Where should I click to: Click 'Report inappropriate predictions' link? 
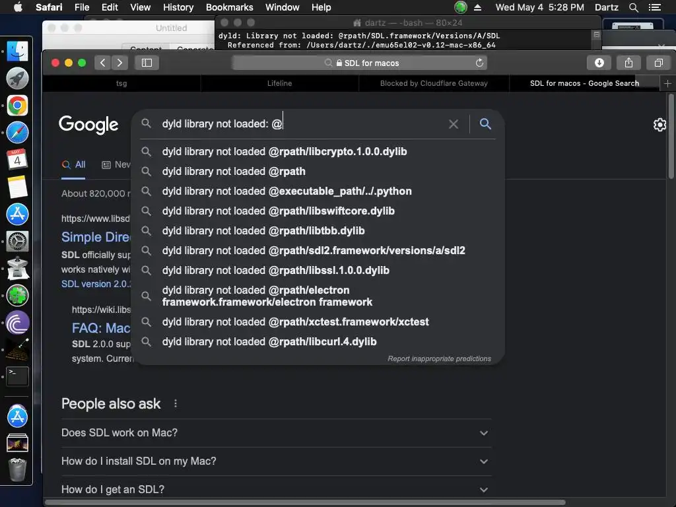[x=439, y=358]
